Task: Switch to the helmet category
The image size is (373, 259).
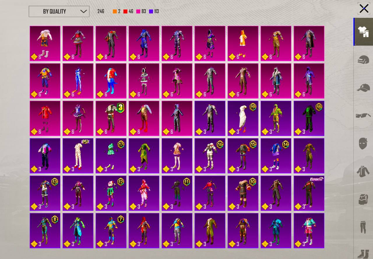Action: 363,60
